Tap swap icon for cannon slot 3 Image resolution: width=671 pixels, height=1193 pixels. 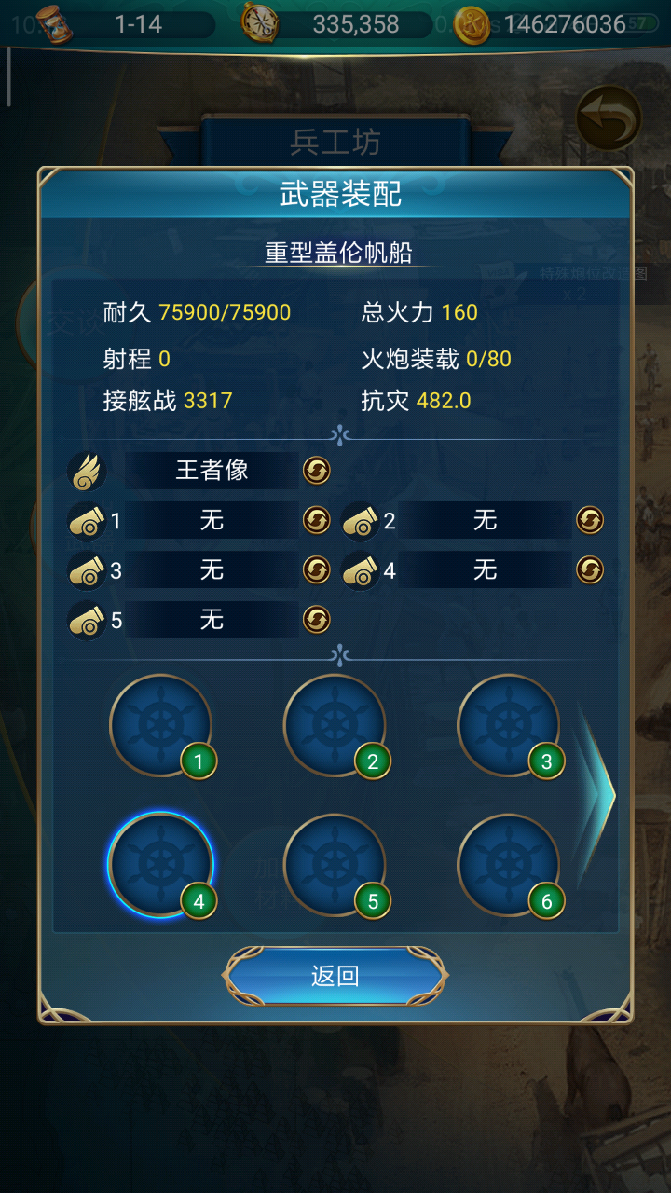click(317, 569)
